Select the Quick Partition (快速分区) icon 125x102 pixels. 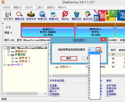tap(42, 16)
